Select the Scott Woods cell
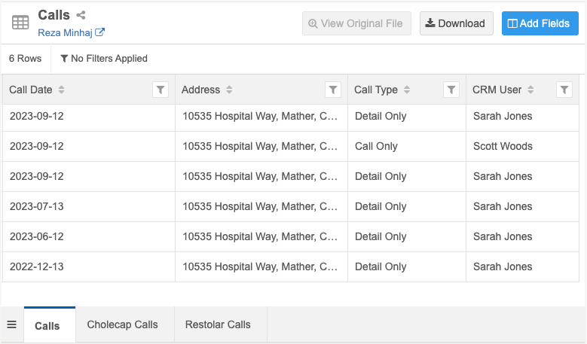The height and width of the screenshot is (344, 587). coord(503,146)
